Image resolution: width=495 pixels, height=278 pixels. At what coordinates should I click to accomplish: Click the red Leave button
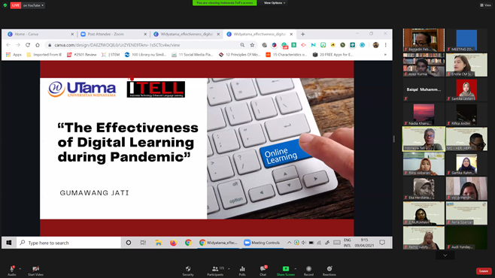(484, 270)
